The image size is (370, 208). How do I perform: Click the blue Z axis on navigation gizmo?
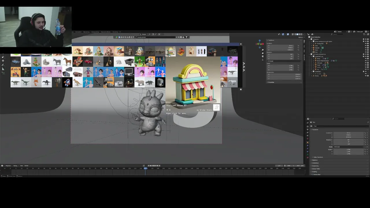[260, 41]
